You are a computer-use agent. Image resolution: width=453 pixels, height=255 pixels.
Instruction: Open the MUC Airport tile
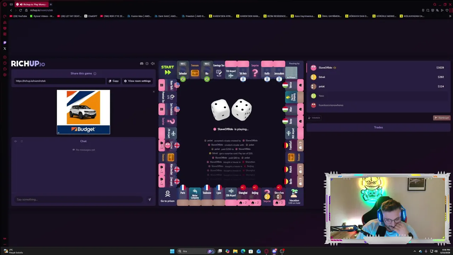(294, 133)
